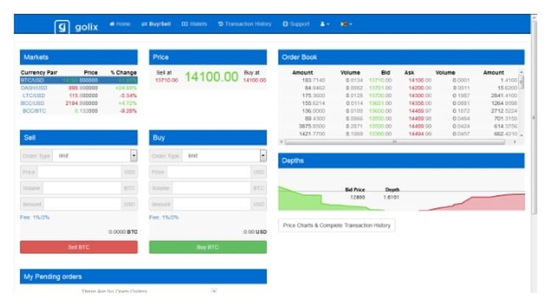The image size is (552, 304).
Task: Go to the Home page
Action: [120, 24]
